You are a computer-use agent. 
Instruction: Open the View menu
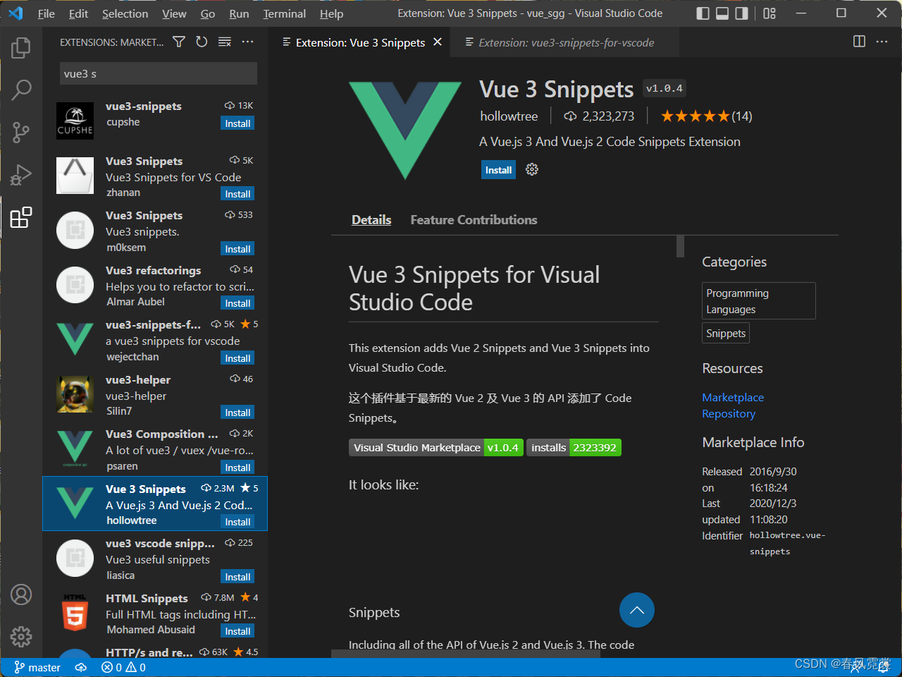(174, 13)
